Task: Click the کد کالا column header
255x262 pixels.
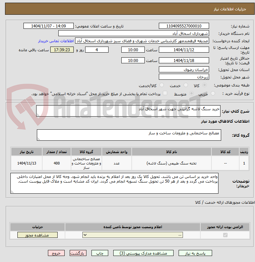Action: pos(225,152)
